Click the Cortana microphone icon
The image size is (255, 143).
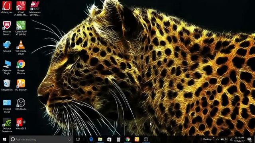tap(69, 139)
